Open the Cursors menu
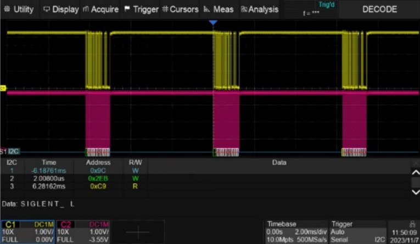The width and height of the screenshot is (420, 244). pyautogui.click(x=180, y=9)
